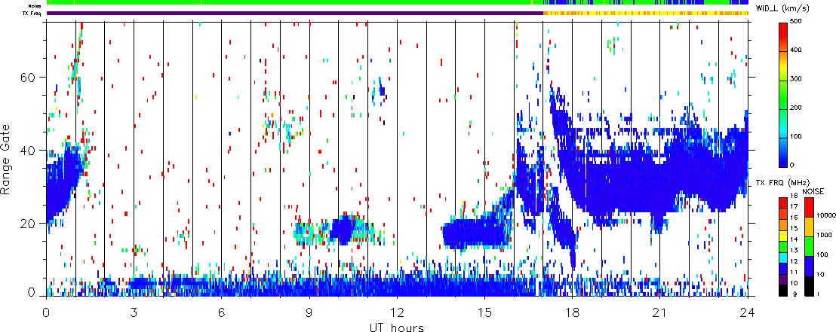Click the 400 value on the width colorbar

point(797,51)
